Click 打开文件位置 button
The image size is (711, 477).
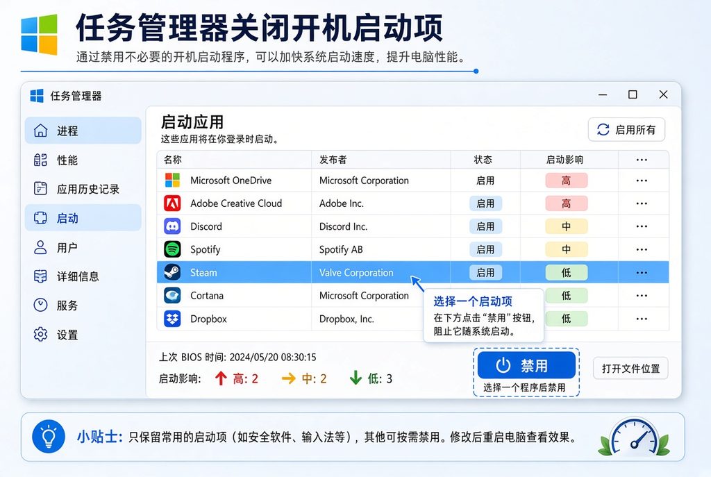click(x=630, y=368)
